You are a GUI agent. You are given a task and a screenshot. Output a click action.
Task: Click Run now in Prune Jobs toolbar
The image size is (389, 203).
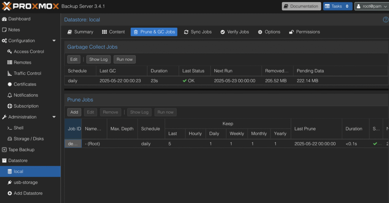point(166,112)
